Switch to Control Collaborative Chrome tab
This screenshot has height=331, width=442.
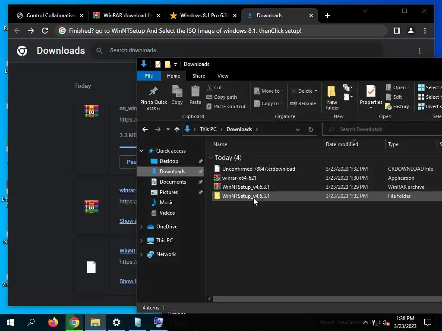[x=50, y=16]
